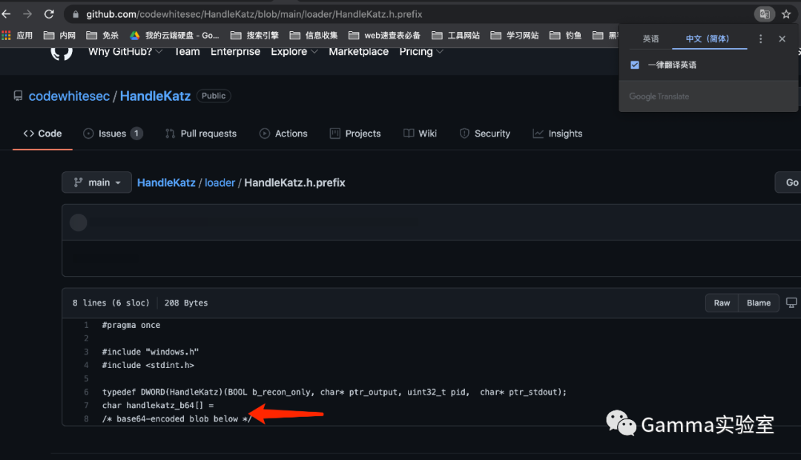
Task: Click the '#pragma once' code line
Action: [131, 325]
